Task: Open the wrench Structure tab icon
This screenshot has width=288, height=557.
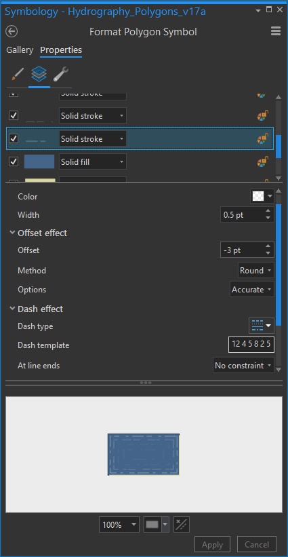Action: 61,75
